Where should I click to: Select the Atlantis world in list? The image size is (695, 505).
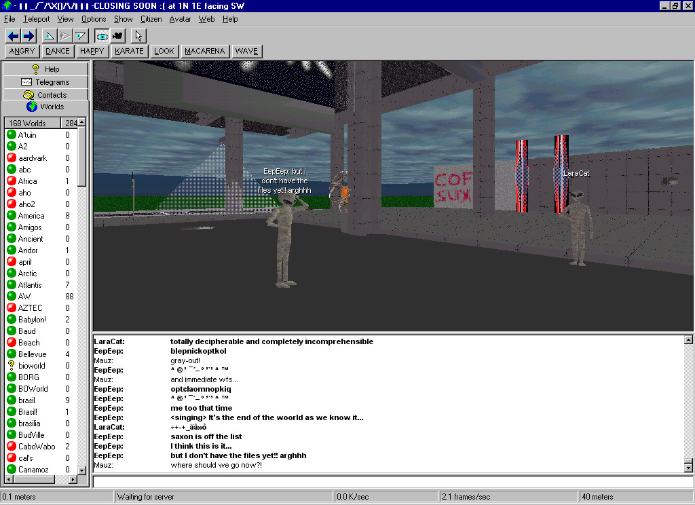tap(30, 285)
